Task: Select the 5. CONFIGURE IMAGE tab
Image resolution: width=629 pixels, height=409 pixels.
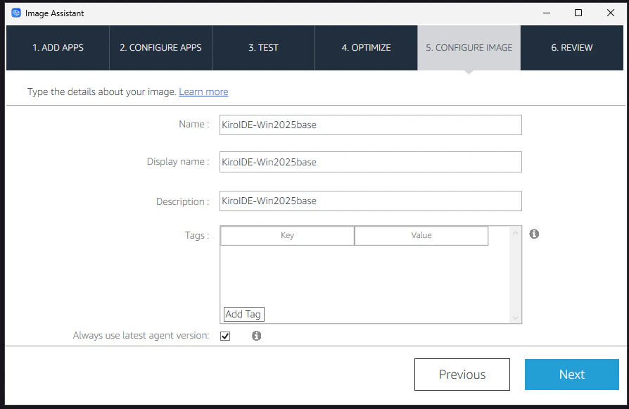Action: point(469,48)
